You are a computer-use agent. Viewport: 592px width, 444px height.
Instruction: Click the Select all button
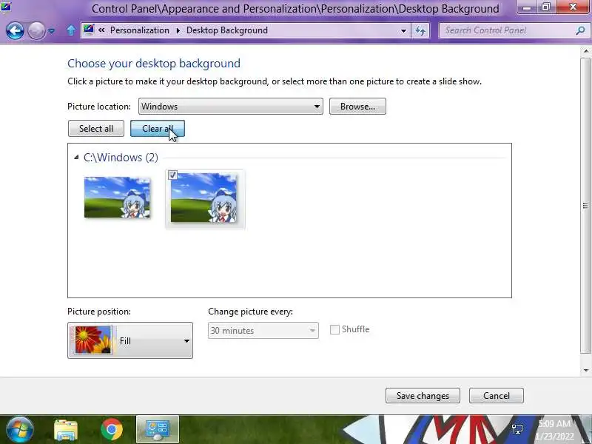point(96,128)
